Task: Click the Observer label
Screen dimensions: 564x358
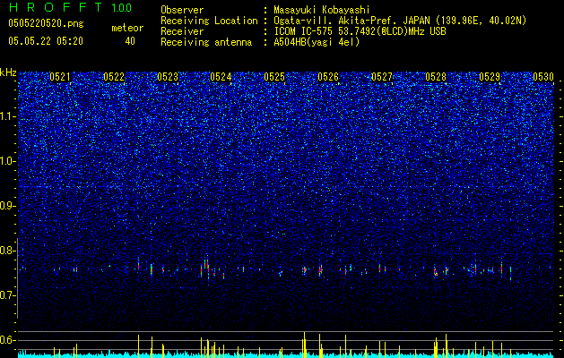Action: (x=182, y=11)
